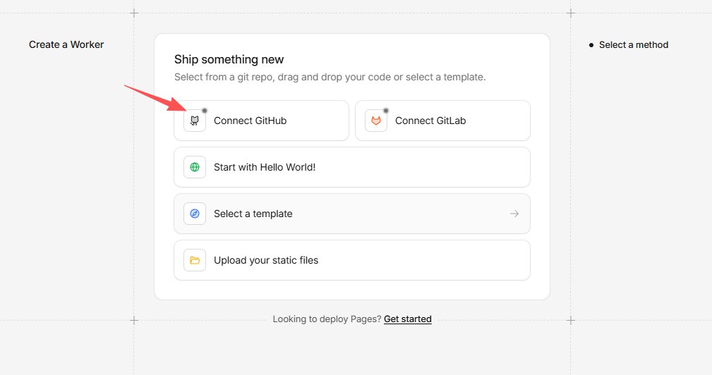Click the yellow folder upload icon

coord(195,260)
